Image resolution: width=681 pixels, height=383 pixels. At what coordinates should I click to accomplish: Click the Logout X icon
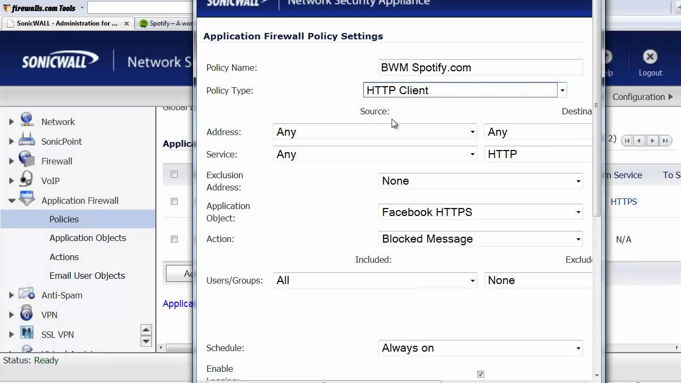coord(650,57)
